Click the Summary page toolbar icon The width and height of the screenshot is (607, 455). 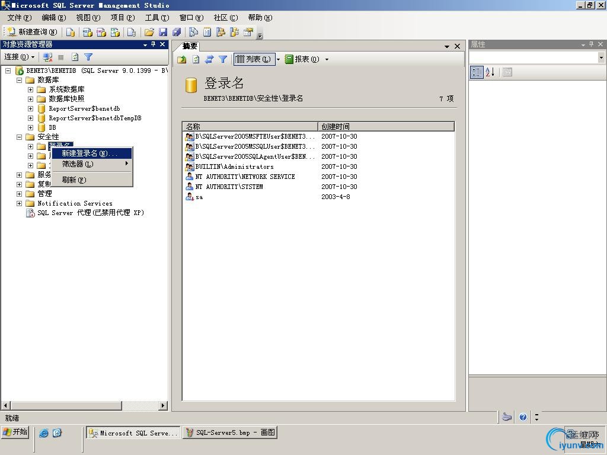(x=207, y=32)
